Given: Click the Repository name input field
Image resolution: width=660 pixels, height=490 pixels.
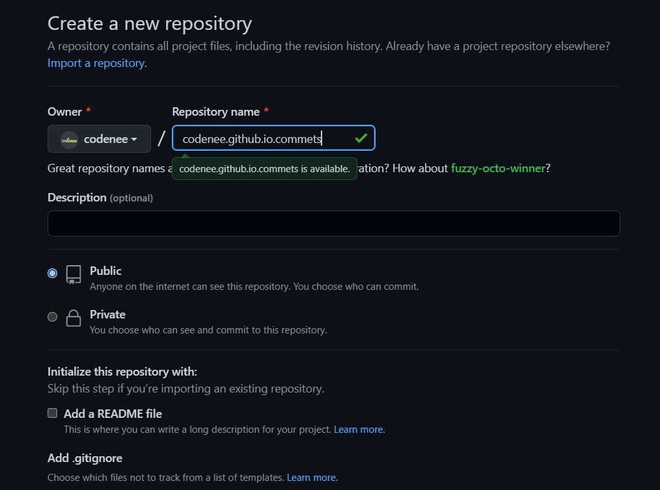Looking at the screenshot, I should point(273,138).
